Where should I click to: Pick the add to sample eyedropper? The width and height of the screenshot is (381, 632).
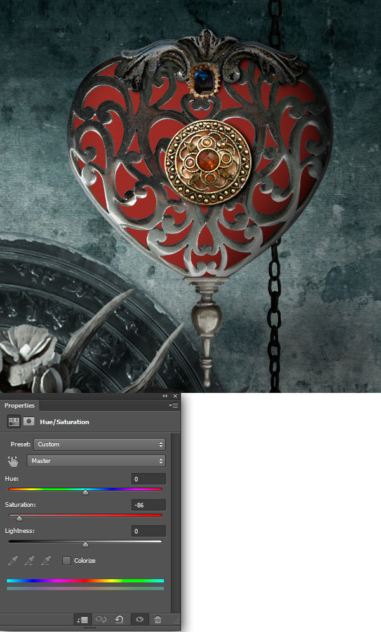point(29,560)
